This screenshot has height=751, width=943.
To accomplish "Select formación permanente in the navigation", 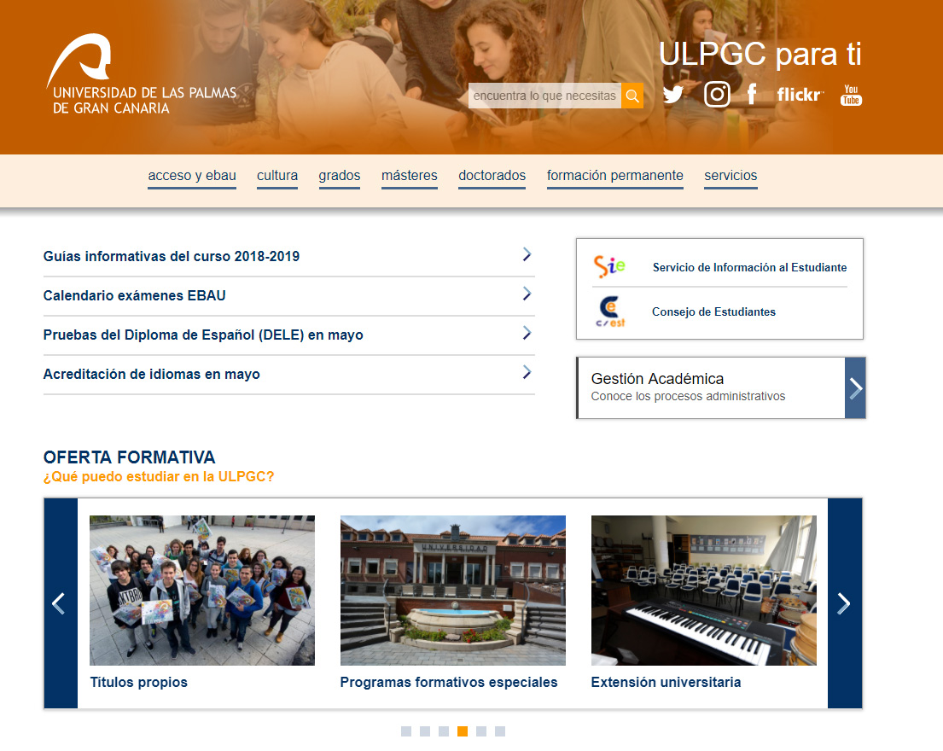I will pos(614,176).
